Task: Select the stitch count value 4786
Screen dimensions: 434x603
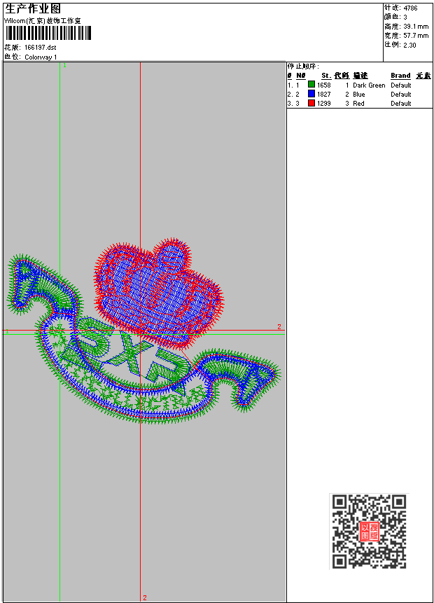Action: click(411, 8)
